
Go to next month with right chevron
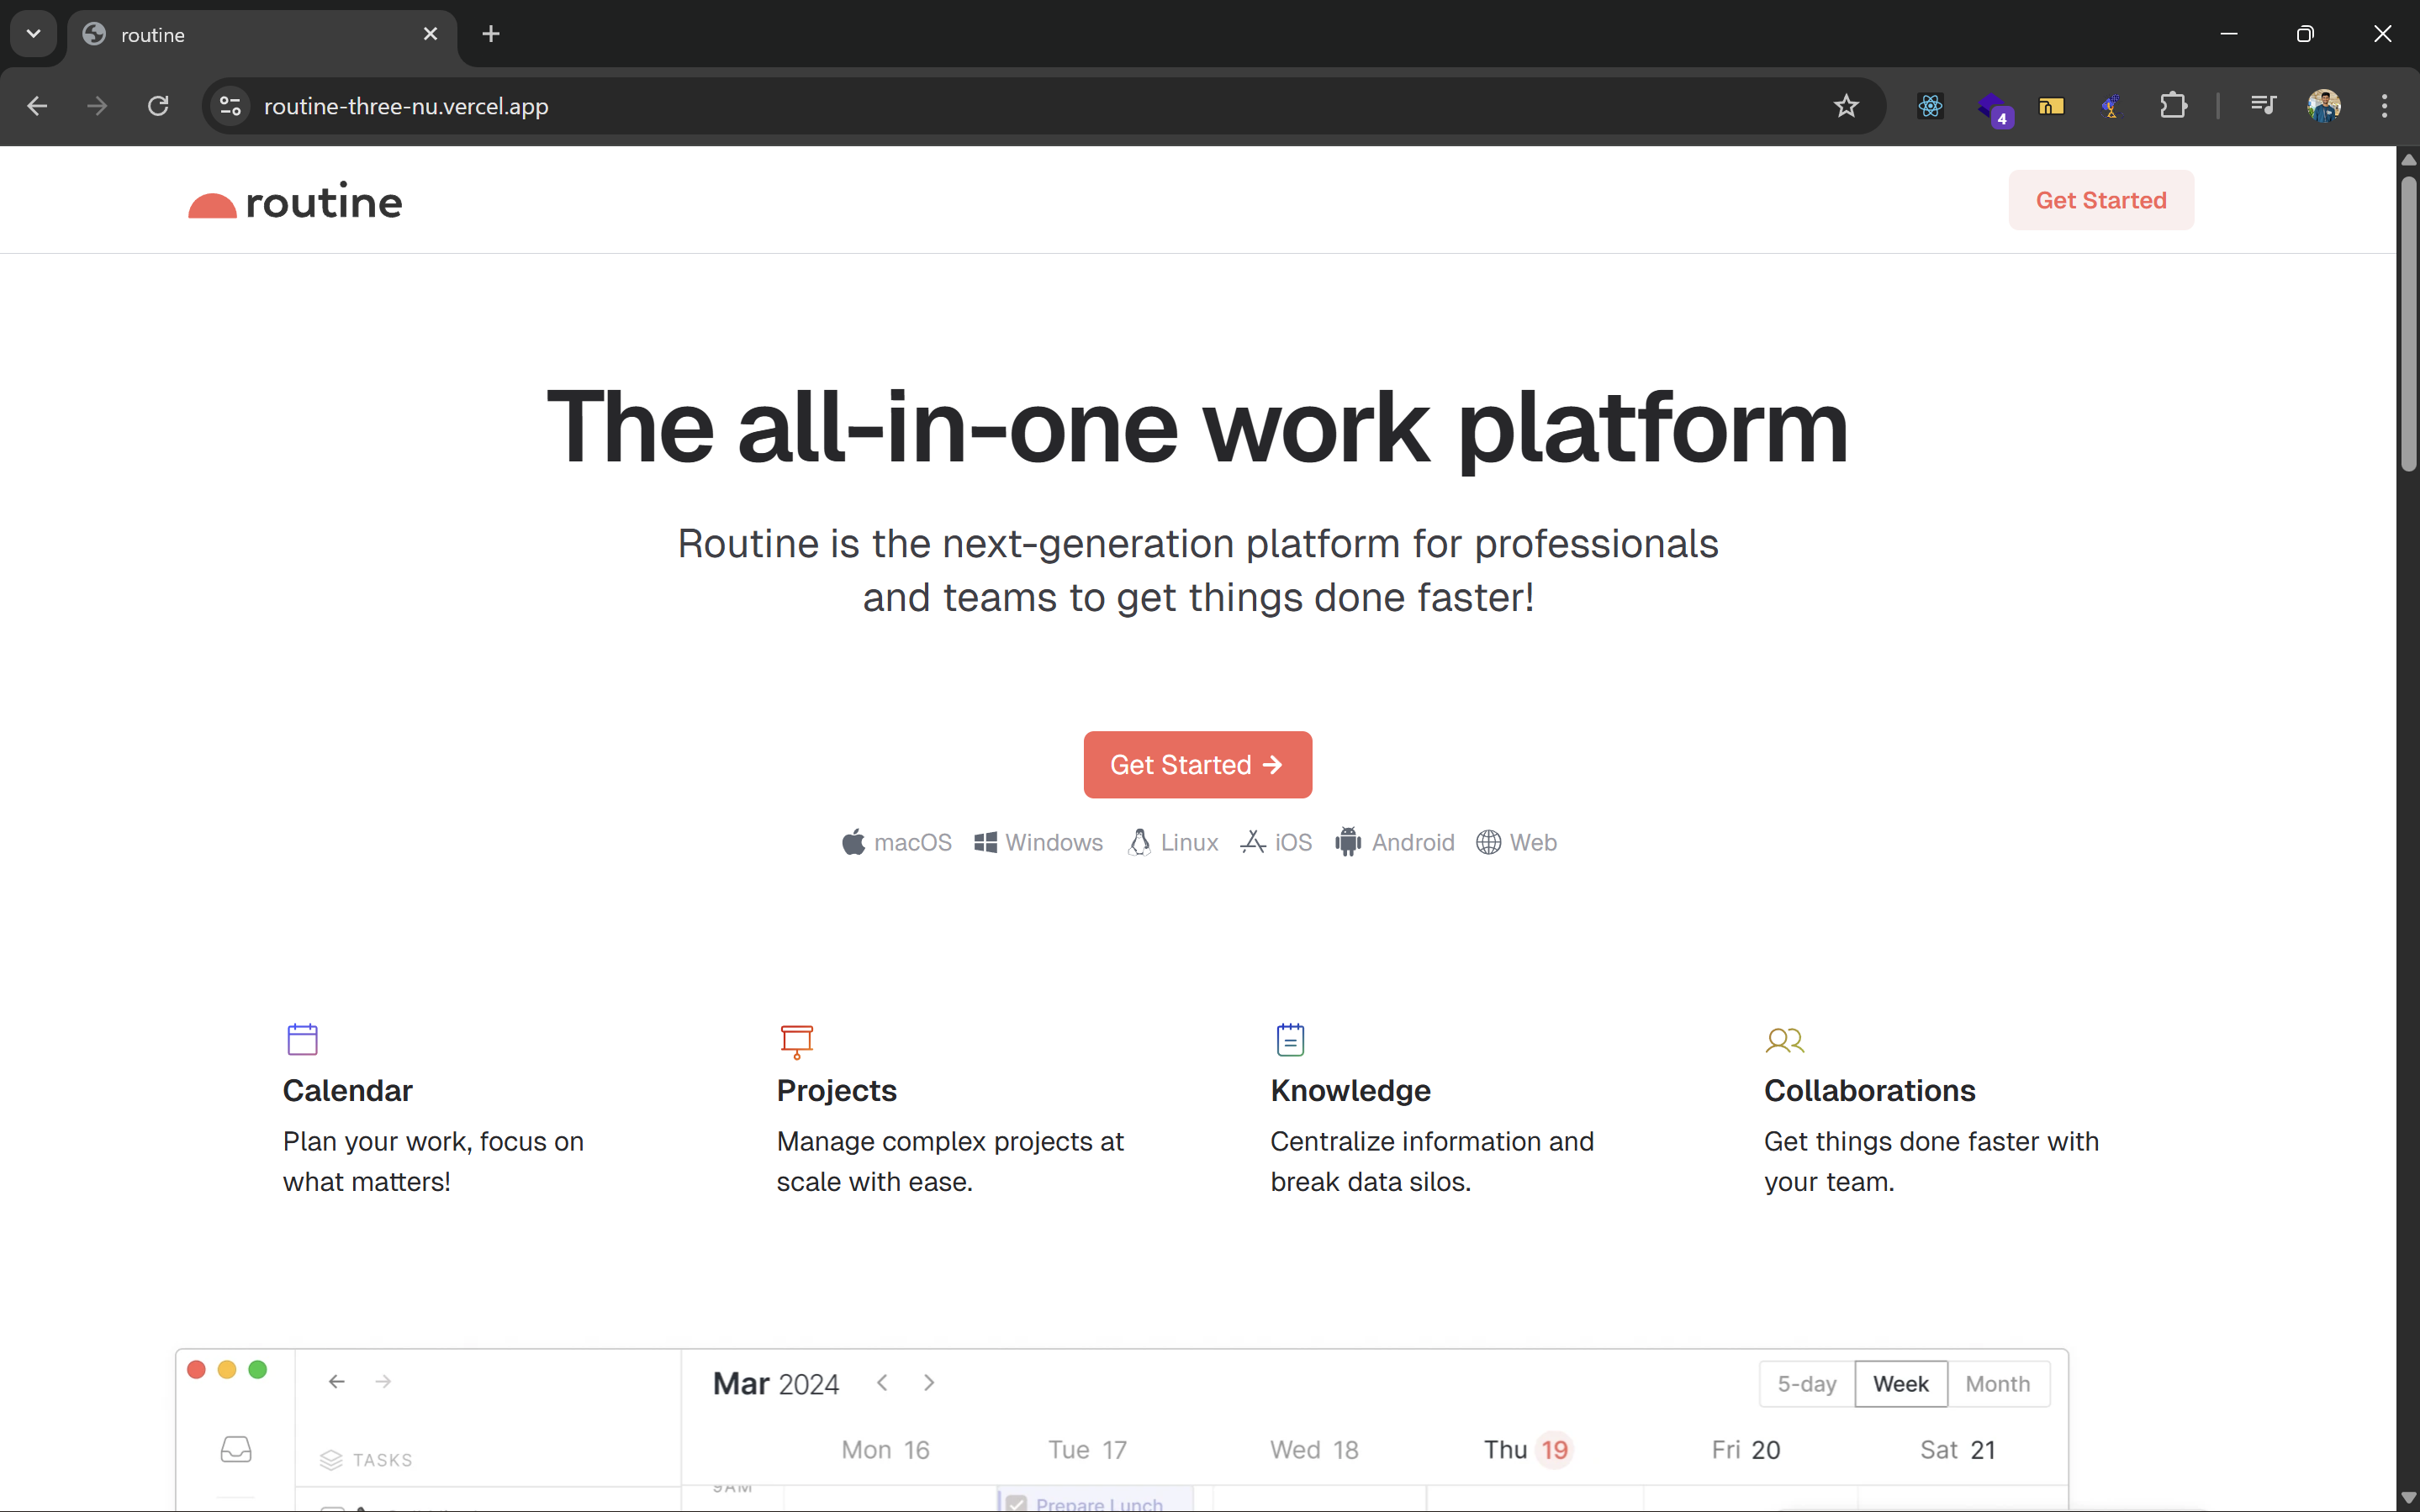[928, 1382]
